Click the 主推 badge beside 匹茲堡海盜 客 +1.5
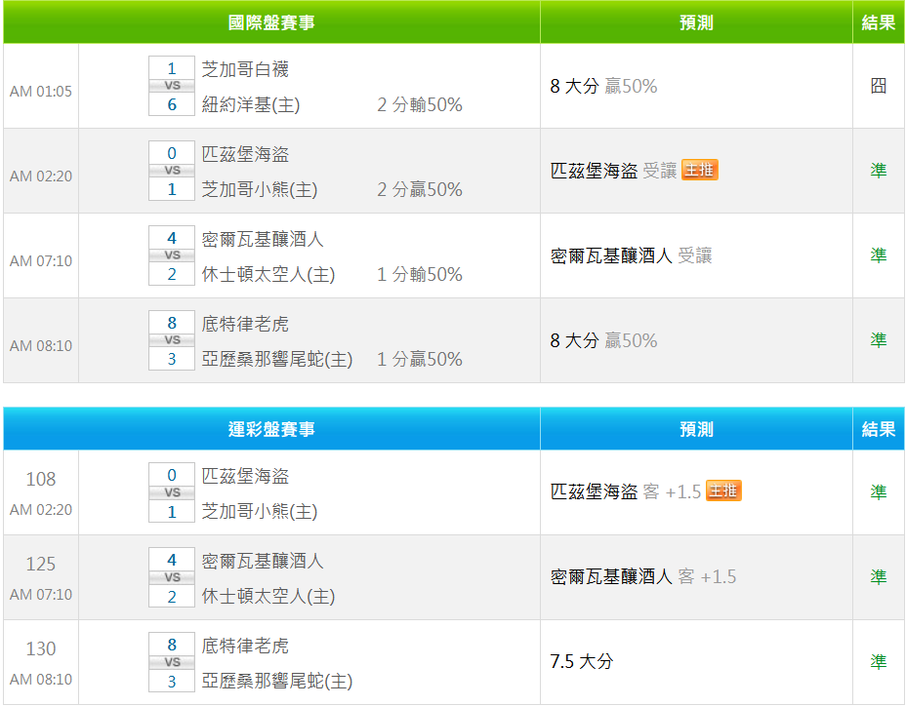The width and height of the screenshot is (906, 706). tap(723, 490)
